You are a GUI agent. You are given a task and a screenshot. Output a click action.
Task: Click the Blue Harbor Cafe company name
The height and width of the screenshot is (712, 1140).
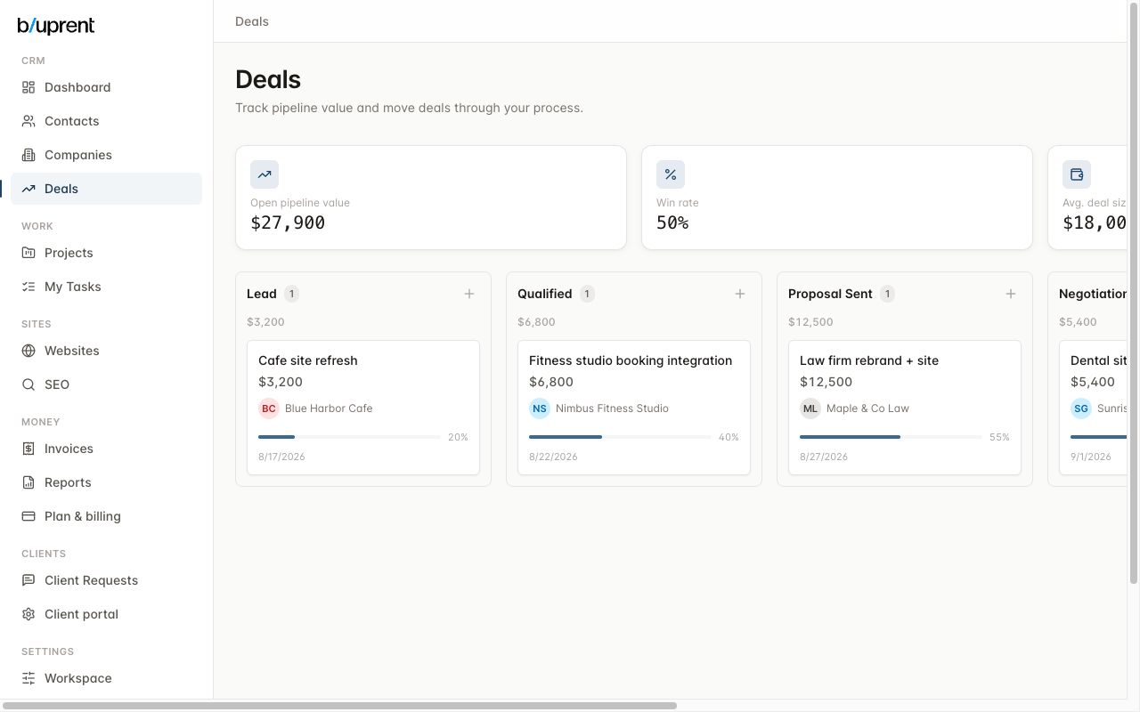pos(329,409)
